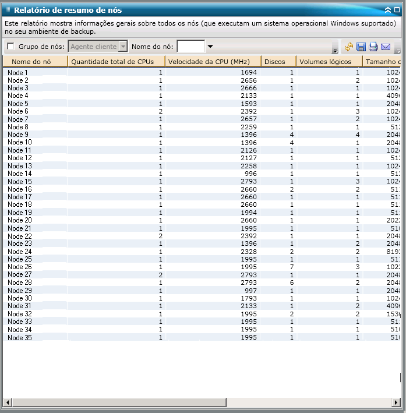Image resolution: width=406 pixels, height=413 pixels.
Task: Click CPU speed value 2126
Action: (x=249, y=150)
